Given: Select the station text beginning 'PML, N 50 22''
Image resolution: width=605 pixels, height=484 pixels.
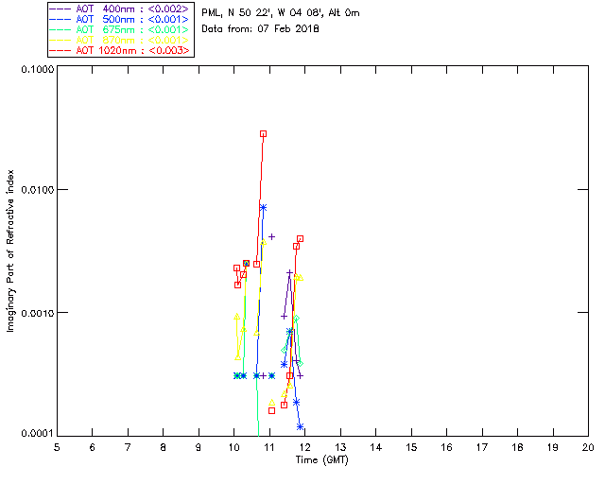Looking at the screenshot, I should tap(281, 12).
